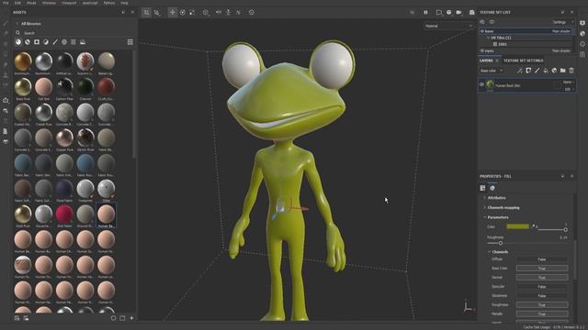Add a fill layer with bucket icon

click(x=546, y=71)
